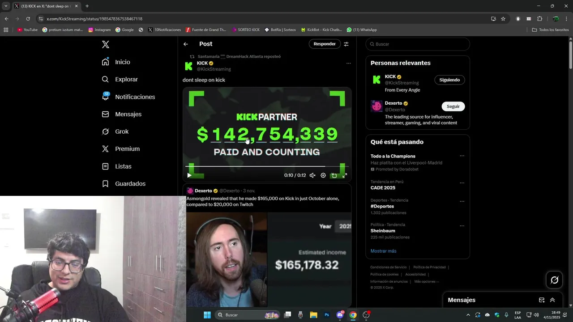Viewport: 573px width, 322px height.
Task: Click the Buscar search field on X
Action: (417, 44)
